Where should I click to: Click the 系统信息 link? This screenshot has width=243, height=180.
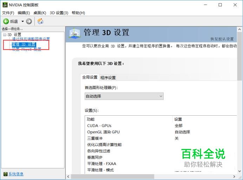16,174
